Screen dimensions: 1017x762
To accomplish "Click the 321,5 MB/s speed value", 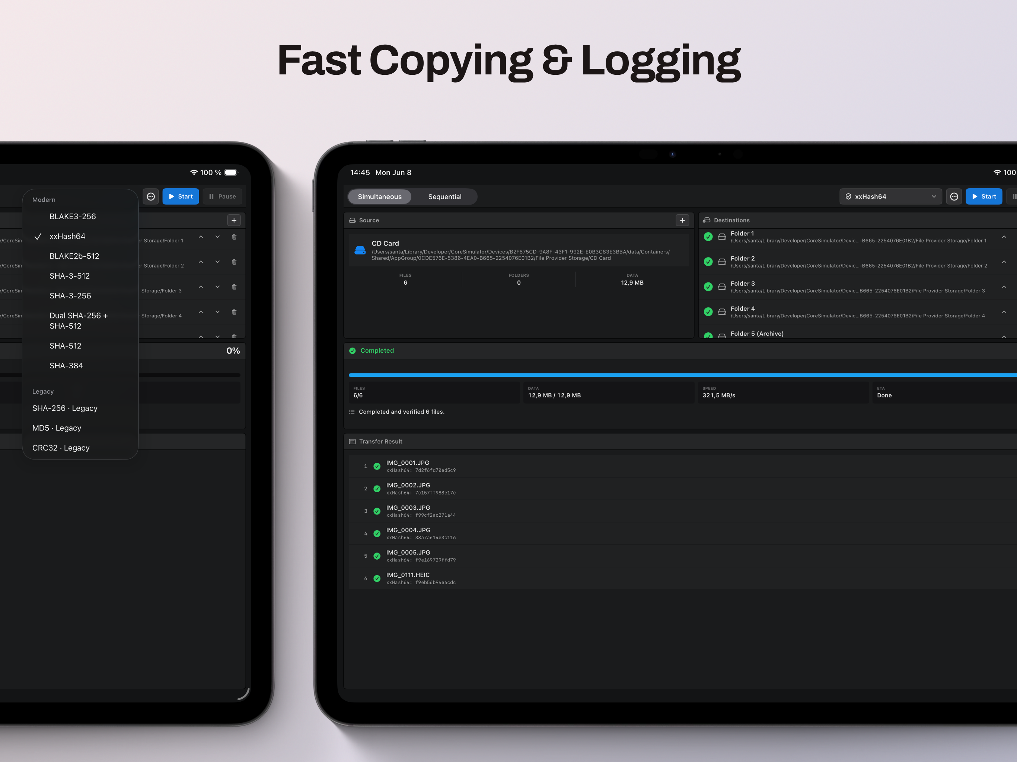I will [x=718, y=396].
